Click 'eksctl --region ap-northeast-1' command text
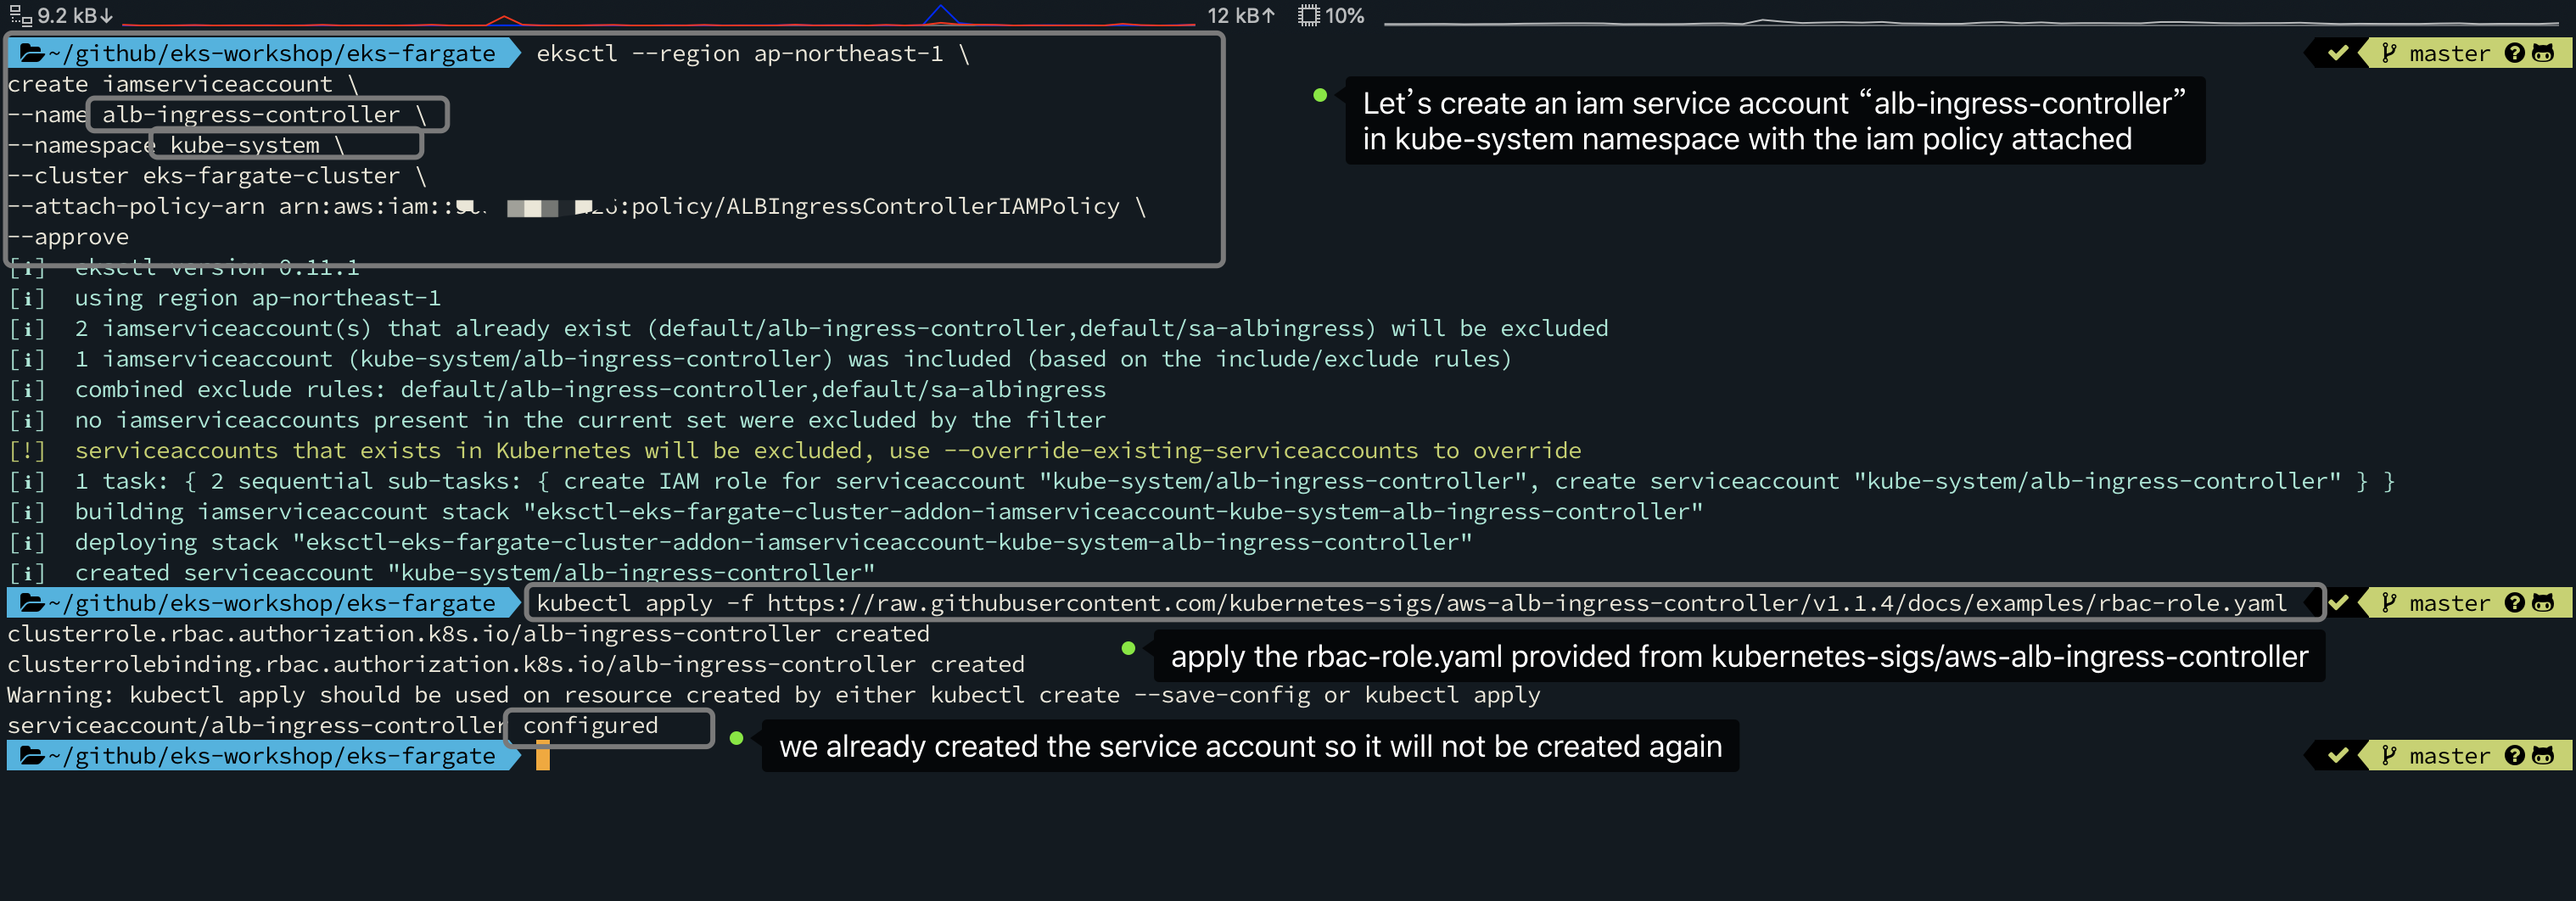 click(x=739, y=54)
